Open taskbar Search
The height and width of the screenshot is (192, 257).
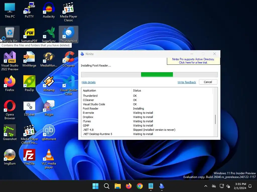[106, 186]
